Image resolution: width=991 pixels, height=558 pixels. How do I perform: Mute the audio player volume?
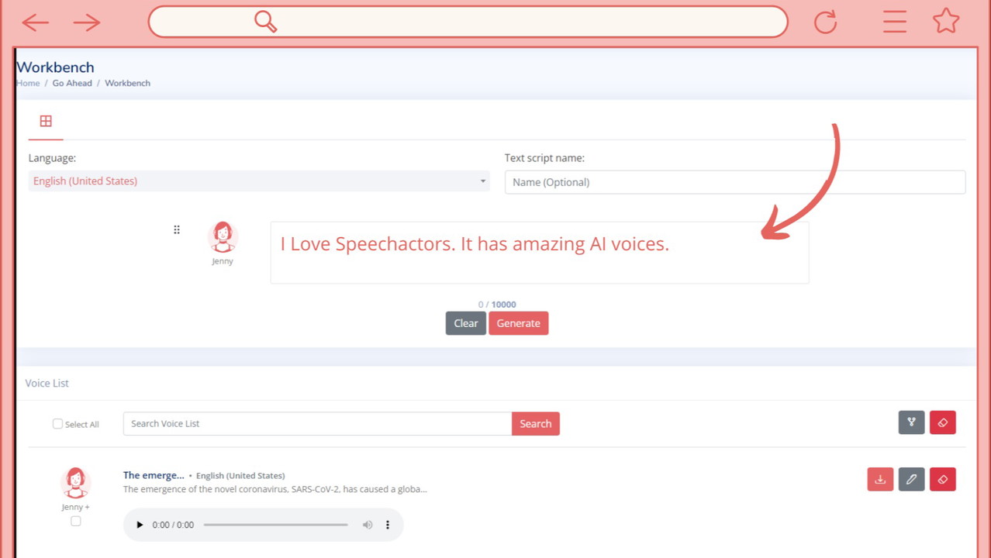click(368, 525)
